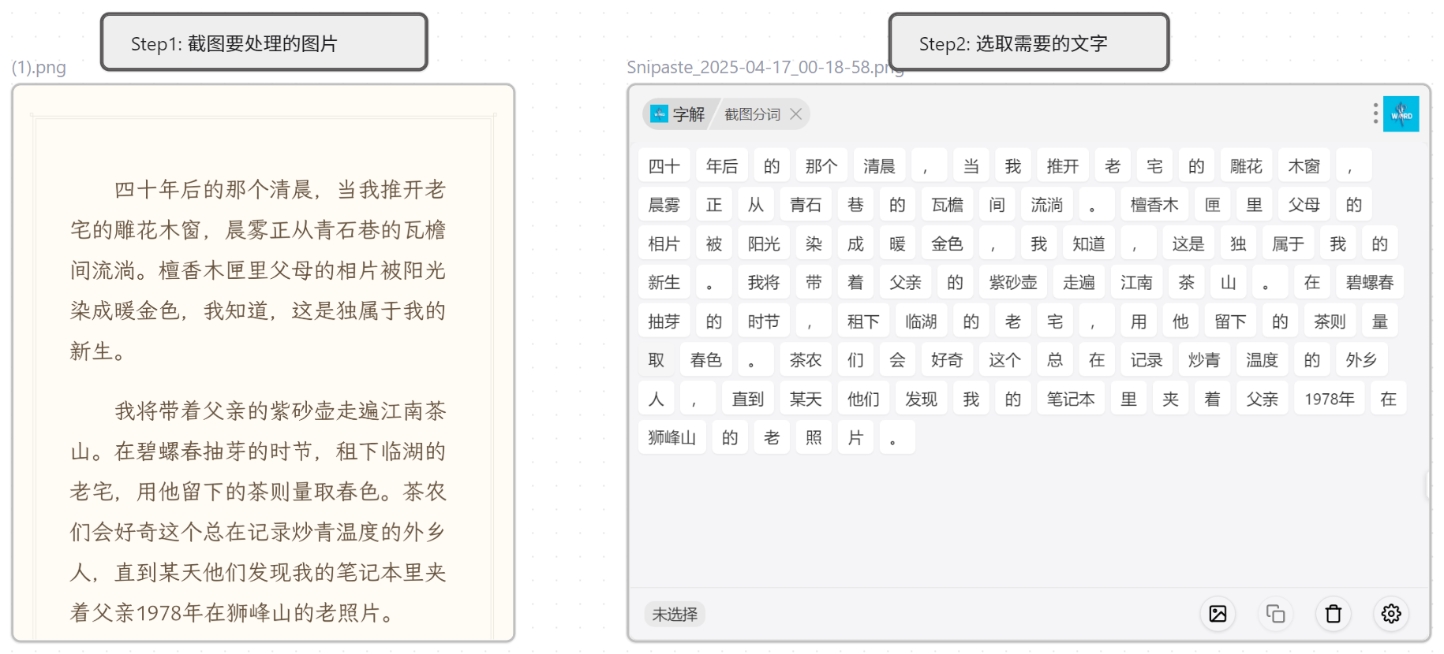Image resolution: width=1444 pixels, height=654 pixels.
Task: Select the word chip 四十
Action: 664,166
